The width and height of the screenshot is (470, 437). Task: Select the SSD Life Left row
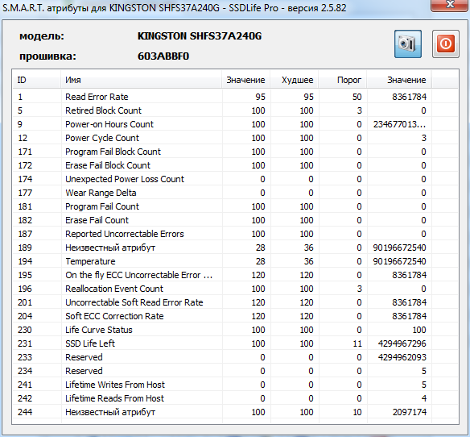point(235,343)
